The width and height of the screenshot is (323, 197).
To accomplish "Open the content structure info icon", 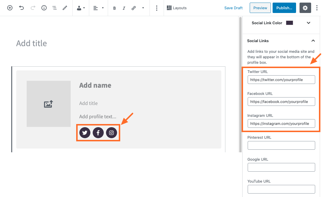I will (x=44, y=8).
